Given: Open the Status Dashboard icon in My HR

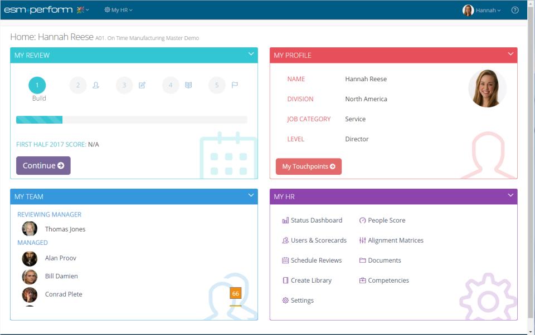Looking at the screenshot, I should click(x=285, y=220).
